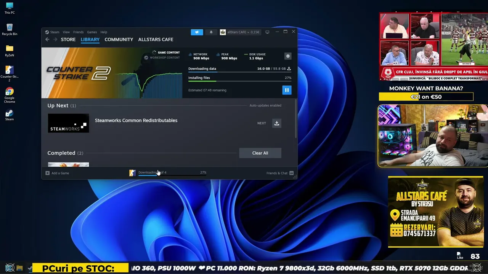488x274 pixels.
Task: Select the Steam desktop shortcut
Action: [x=10, y=115]
